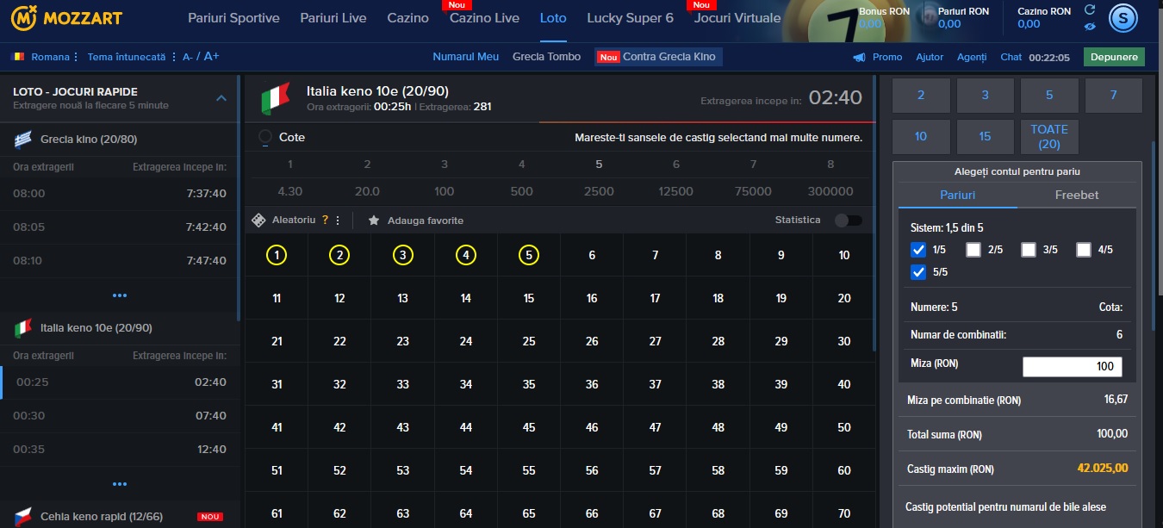Click the Promo megaphone icon
1163x528 pixels.
[859, 57]
